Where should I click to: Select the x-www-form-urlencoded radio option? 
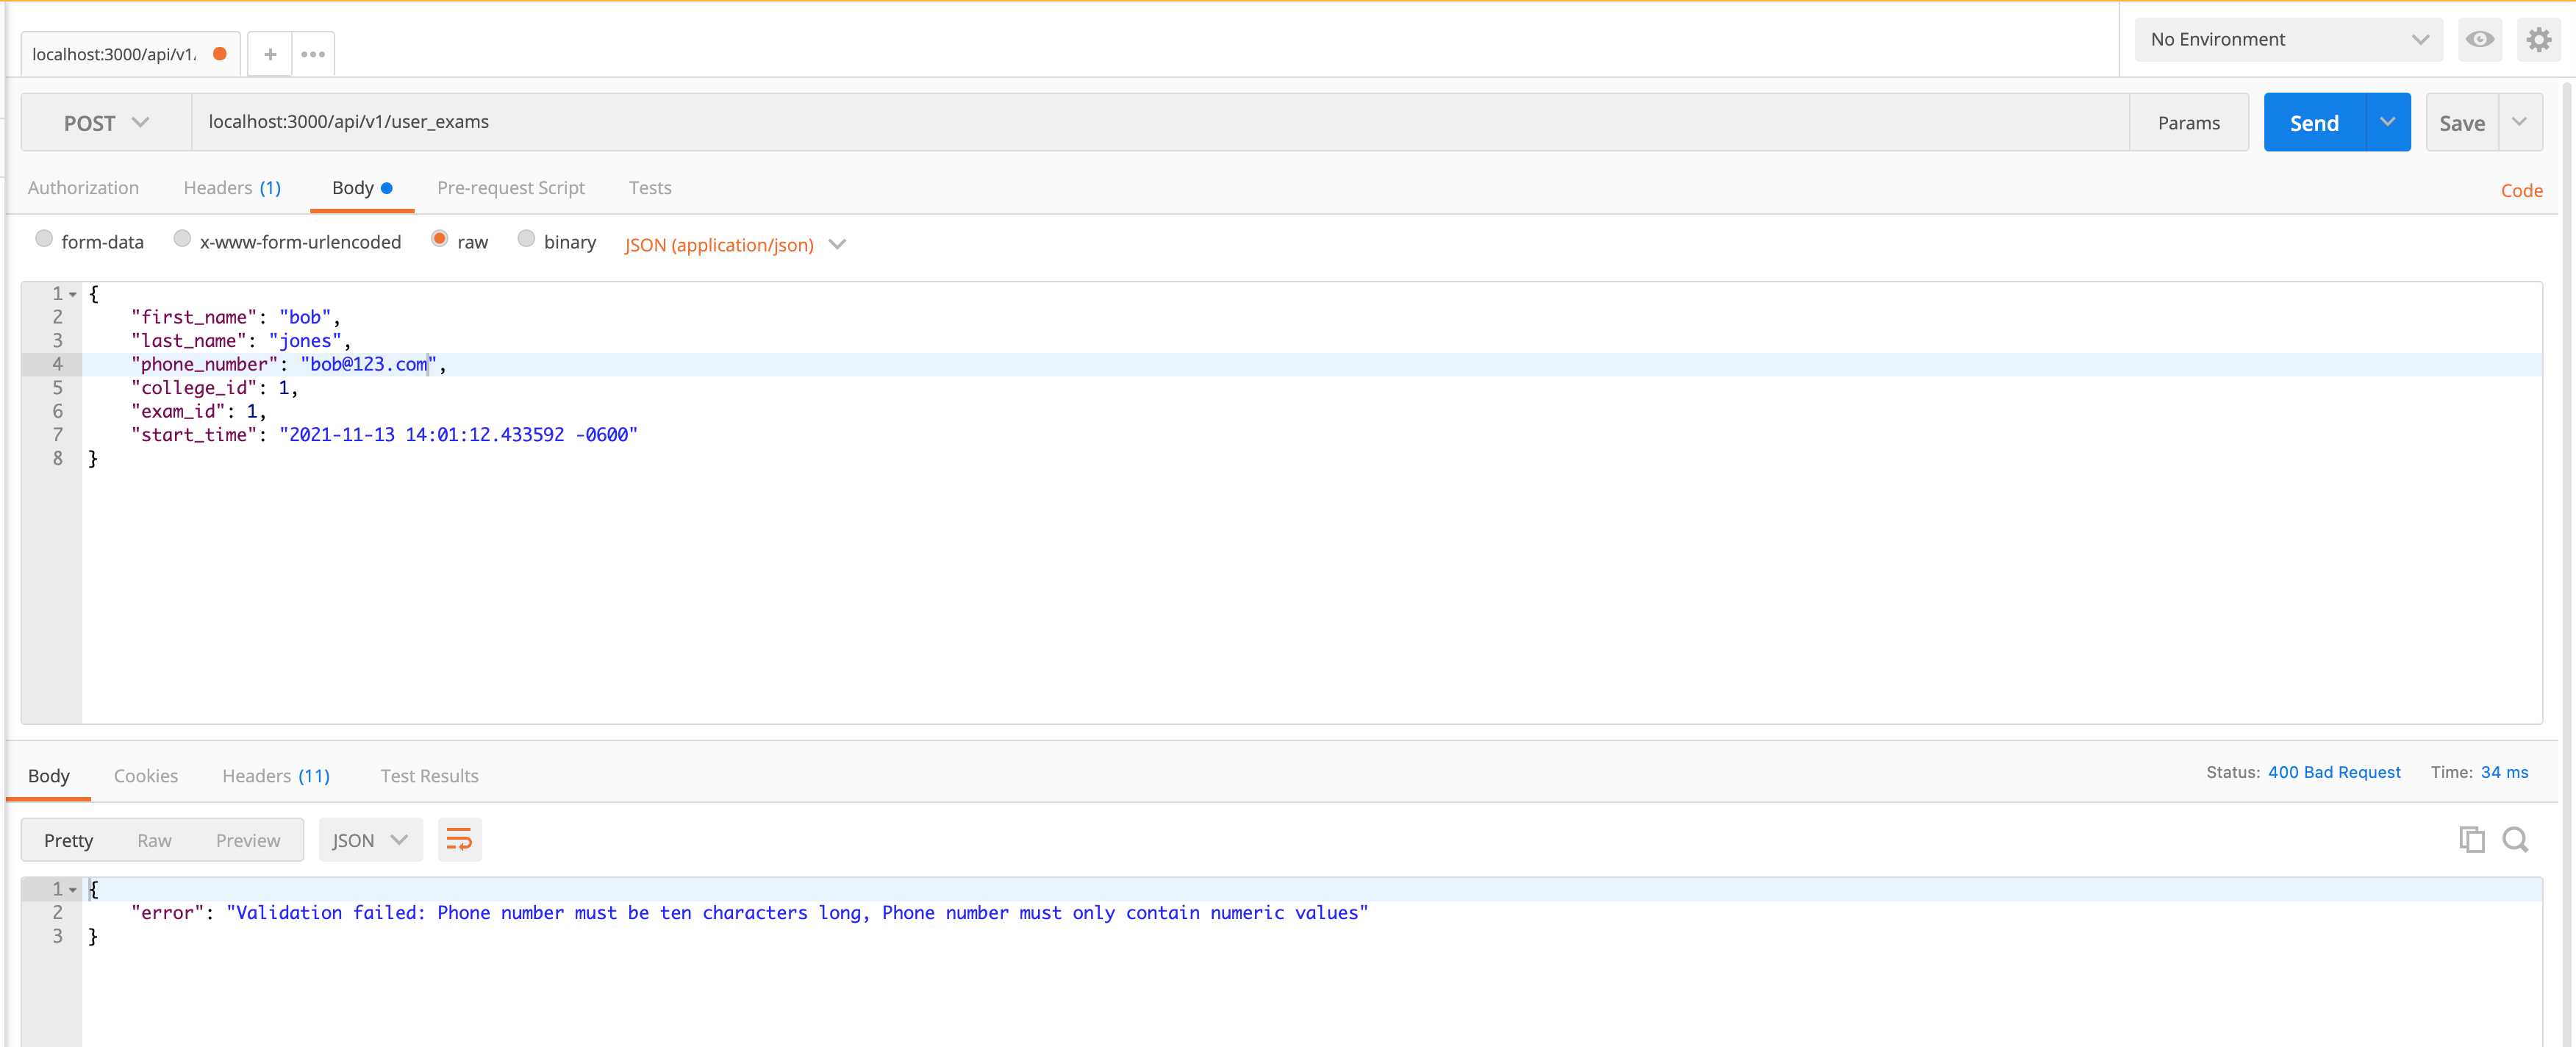click(182, 239)
